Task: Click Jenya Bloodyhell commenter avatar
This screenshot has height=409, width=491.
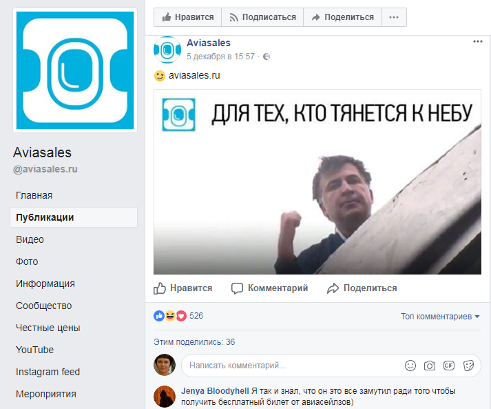Action: pos(165,397)
